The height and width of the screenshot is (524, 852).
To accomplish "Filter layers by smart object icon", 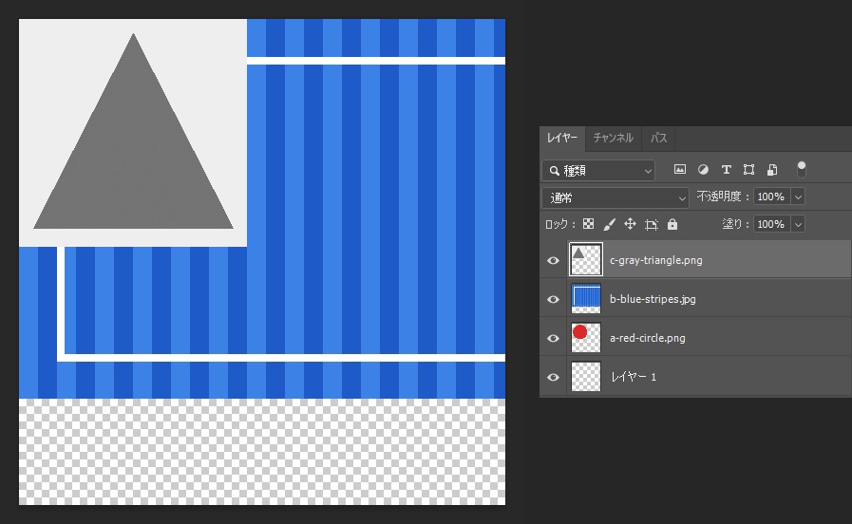I will point(772,169).
